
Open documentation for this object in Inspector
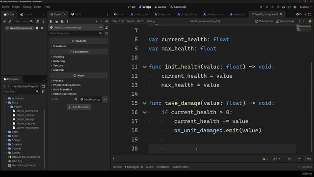[106, 28]
